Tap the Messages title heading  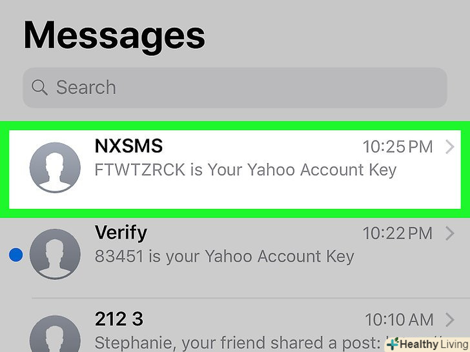pyautogui.click(x=114, y=35)
